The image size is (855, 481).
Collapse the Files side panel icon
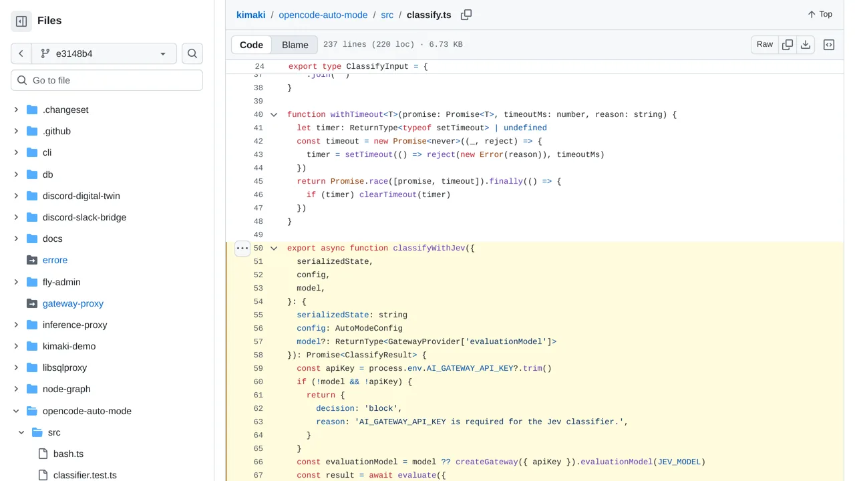coord(21,21)
